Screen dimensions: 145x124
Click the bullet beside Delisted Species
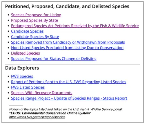tap(8, 53)
